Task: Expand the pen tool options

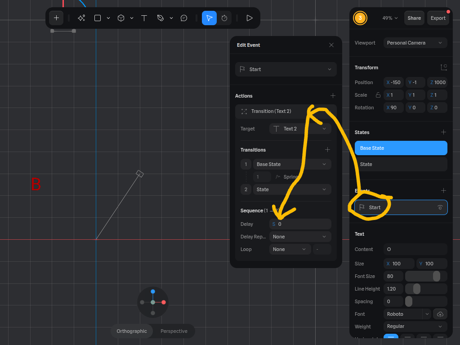Action: click(171, 18)
